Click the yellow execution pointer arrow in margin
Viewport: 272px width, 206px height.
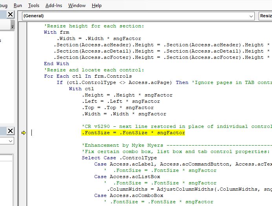click(x=24, y=133)
